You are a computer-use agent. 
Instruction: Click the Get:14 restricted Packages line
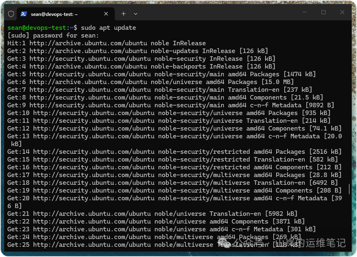[x=123, y=151]
